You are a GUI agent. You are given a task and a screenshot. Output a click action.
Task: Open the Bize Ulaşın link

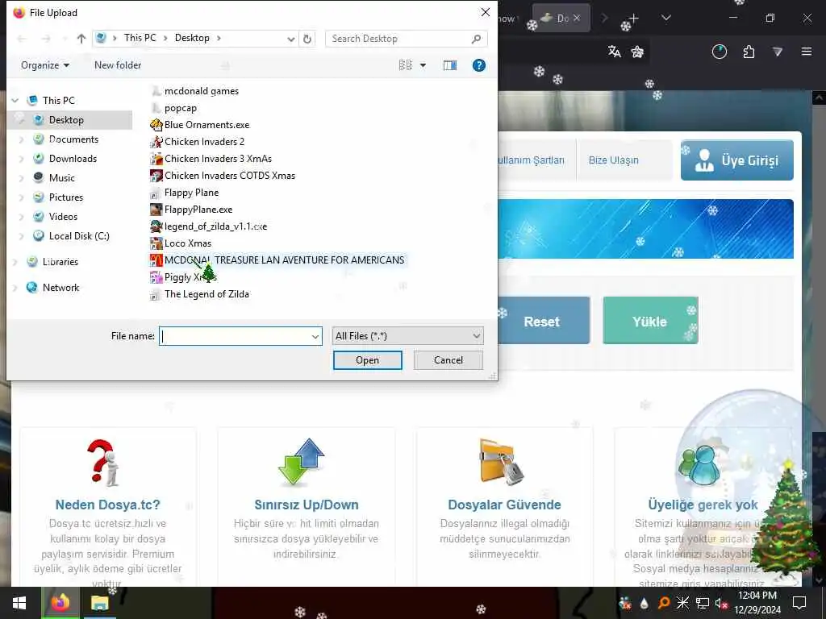[613, 160]
